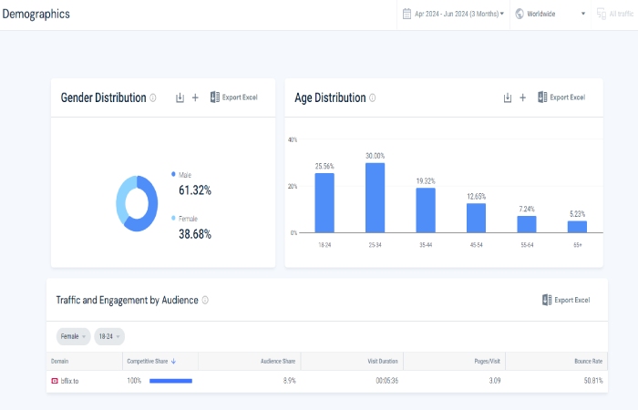The image size is (638, 410).
Task: Click the Demographics page title
Action: 36,14
